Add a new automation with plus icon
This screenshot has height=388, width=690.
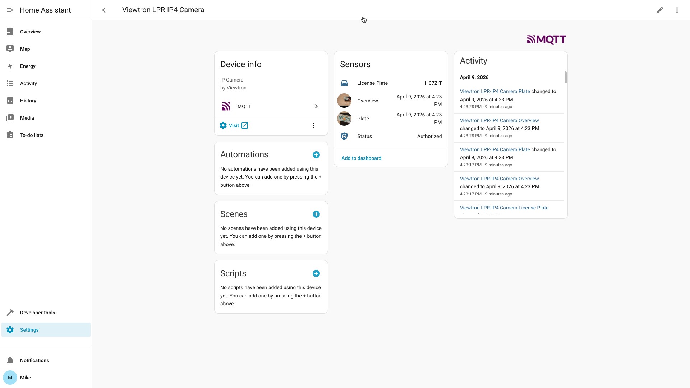[316, 155]
